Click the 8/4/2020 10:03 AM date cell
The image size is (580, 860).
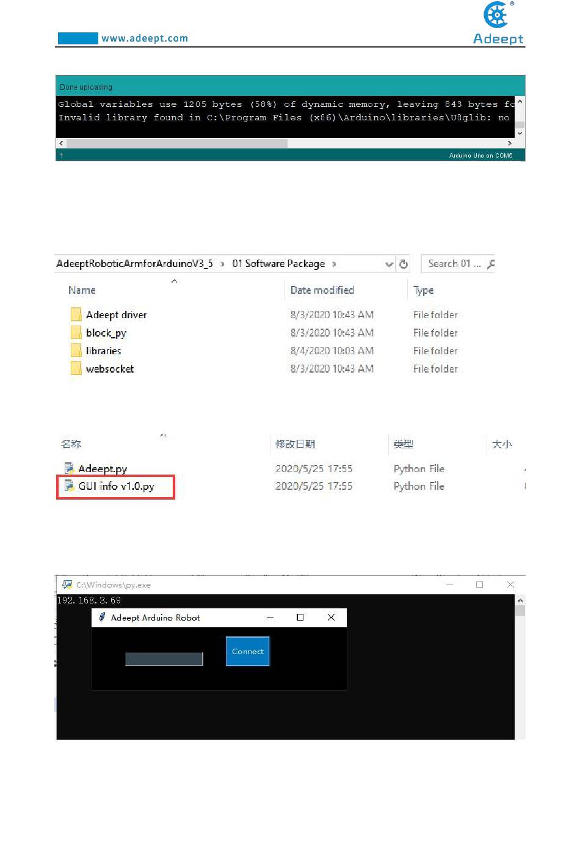pyautogui.click(x=332, y=351)
